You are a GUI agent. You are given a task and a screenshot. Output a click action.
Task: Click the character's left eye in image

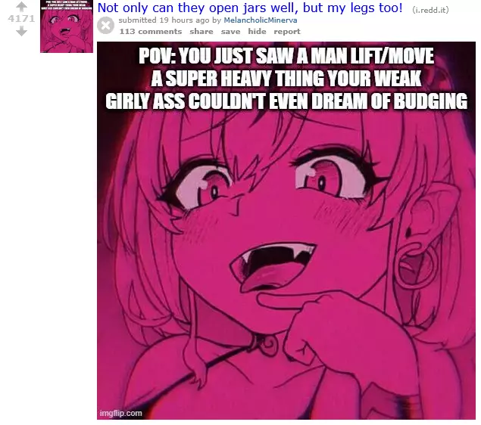coord(204,188)
